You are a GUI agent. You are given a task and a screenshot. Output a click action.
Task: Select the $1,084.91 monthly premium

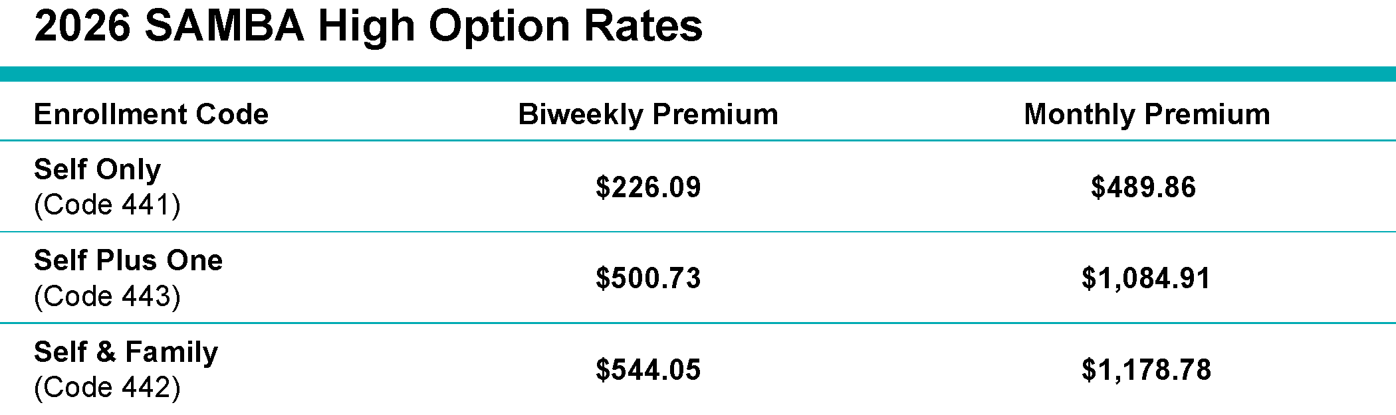pyautogui.click(x=1146, y=278)
